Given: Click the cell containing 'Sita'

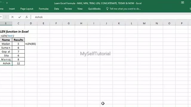Looking at the screenshot, I should click(6, 56).
